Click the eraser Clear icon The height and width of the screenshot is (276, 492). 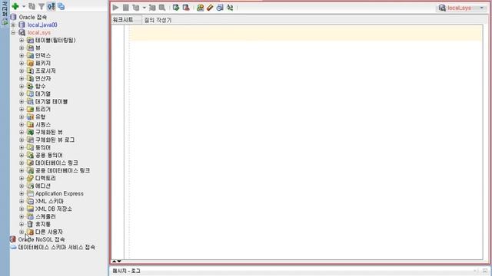pos(210,8)
